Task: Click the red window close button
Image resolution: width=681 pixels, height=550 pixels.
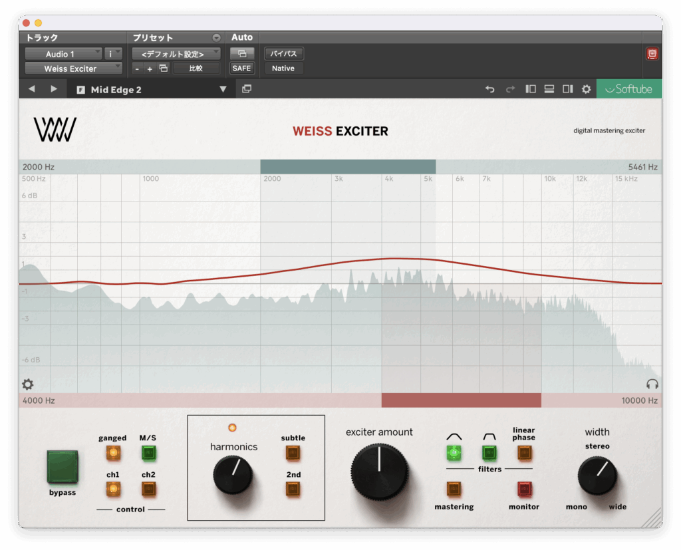Action: coord(26,23)
